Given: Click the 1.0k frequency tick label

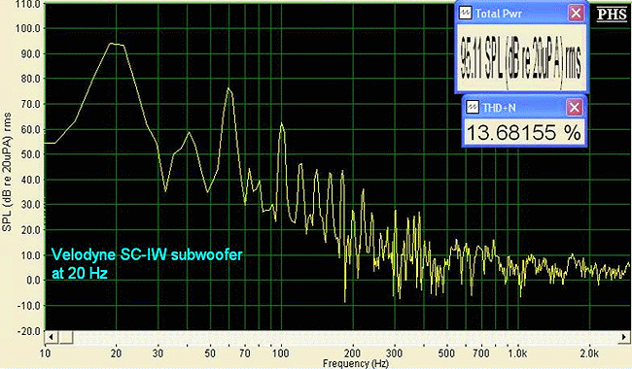Looking at the screenshot, I should 517,353.
